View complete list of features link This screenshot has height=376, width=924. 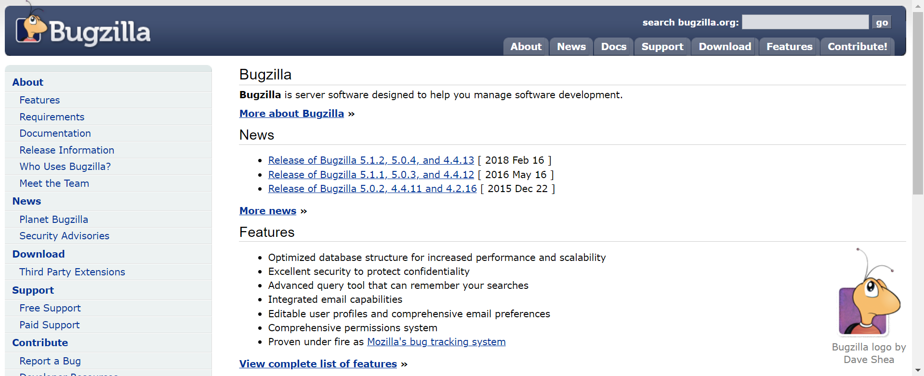(x=318, y=364)
